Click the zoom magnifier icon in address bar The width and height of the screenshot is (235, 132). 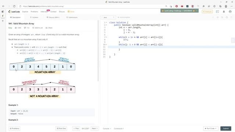(x=166, y=6)
